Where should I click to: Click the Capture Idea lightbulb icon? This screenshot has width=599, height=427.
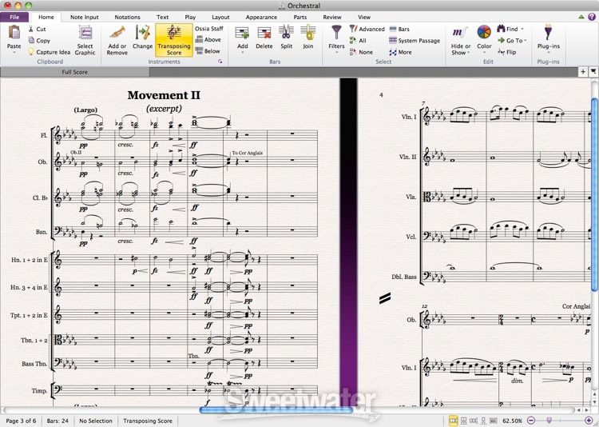(31, 52)
